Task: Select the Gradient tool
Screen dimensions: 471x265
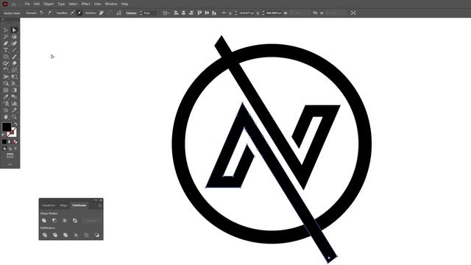Action: 14,90
